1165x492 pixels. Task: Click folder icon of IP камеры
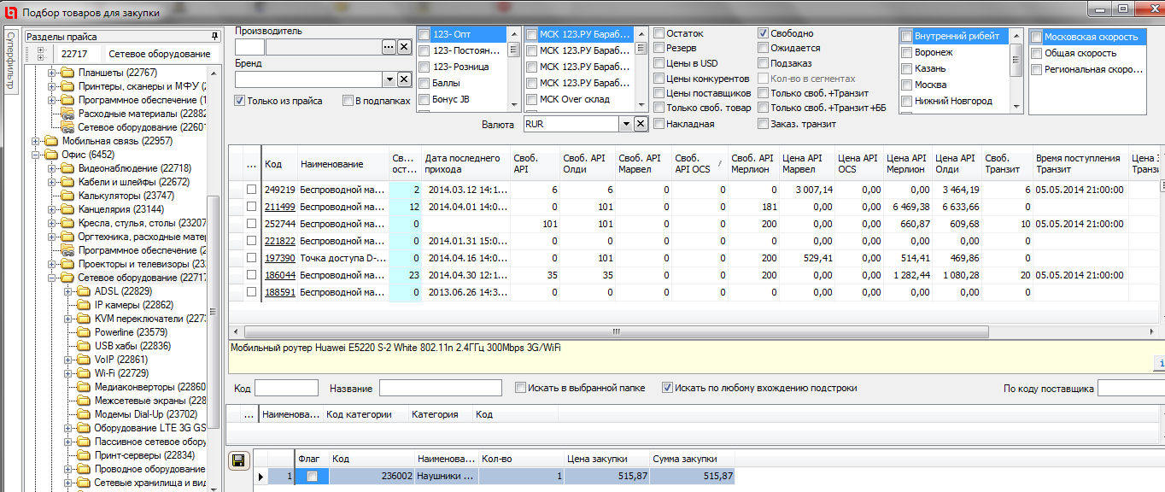coord(85,305)
